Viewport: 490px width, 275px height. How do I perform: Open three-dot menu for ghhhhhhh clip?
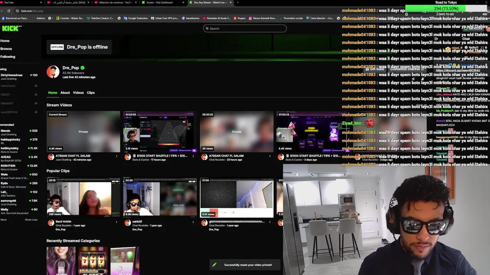[x=269, y=222]
